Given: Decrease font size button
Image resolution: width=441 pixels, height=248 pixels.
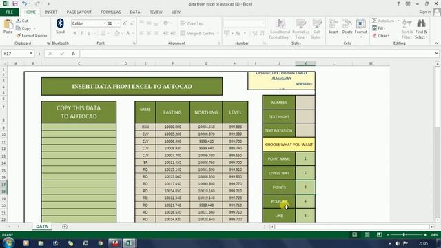Looking at the screenshot, I should [132, 23].
